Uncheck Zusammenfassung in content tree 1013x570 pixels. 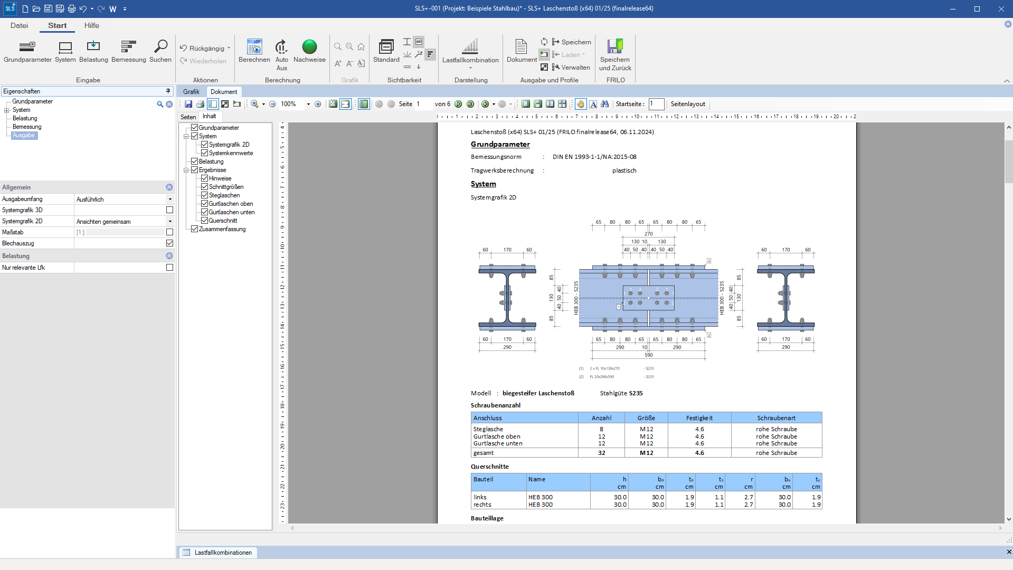(x=195, y=229)
